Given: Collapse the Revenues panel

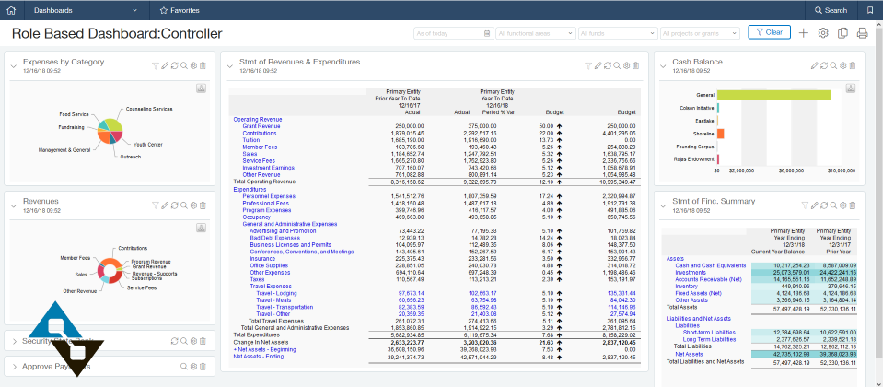Looking at the screenshot, I should click(14, 206).
